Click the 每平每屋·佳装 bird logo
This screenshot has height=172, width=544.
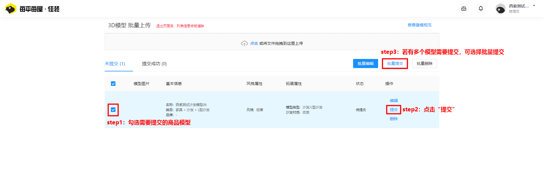click(10, 9)
